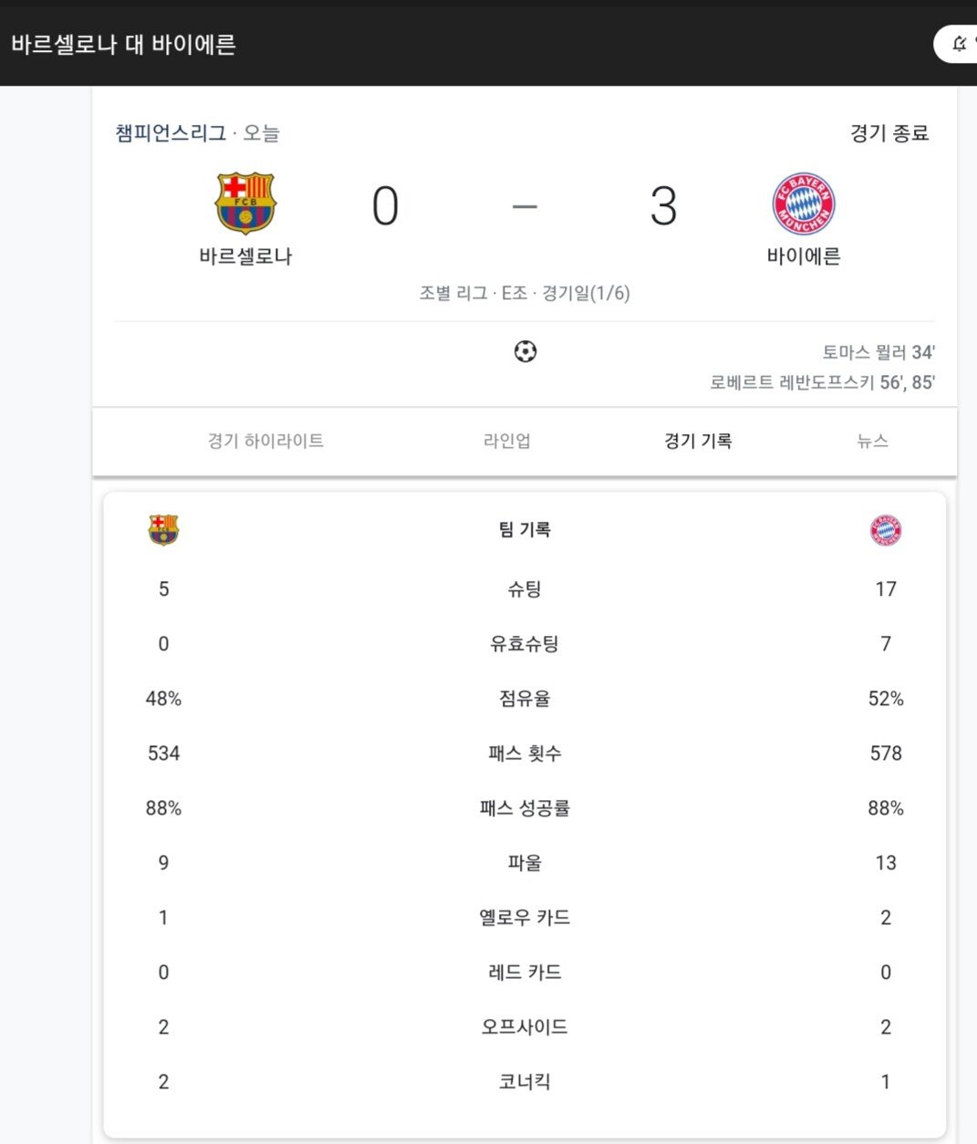The width and height of the screenshot is (977, 1144).
Task: Click the soccer ball goal icon
Action: tap(525, 351)
